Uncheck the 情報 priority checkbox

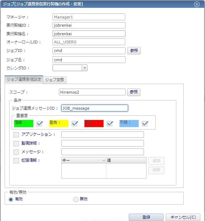[x=39, y=123]
